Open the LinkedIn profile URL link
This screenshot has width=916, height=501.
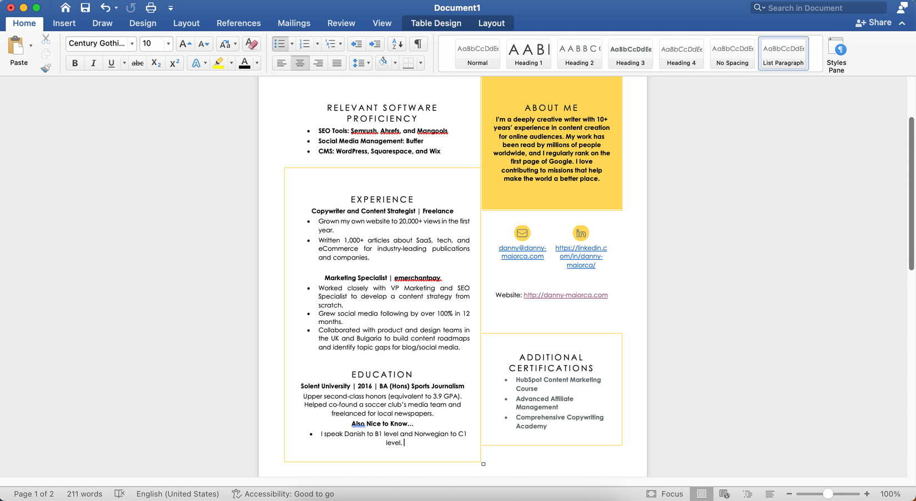(581, 256)
